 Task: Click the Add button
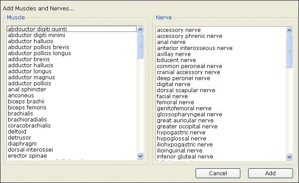[x=270, y=173]
